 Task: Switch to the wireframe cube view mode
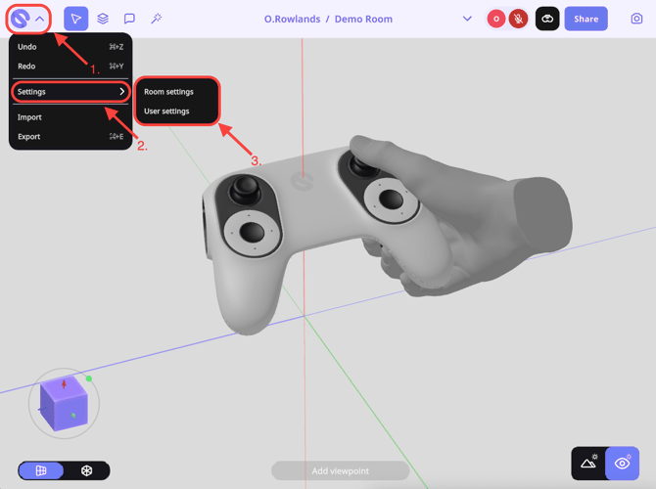[x=87, y=470]
